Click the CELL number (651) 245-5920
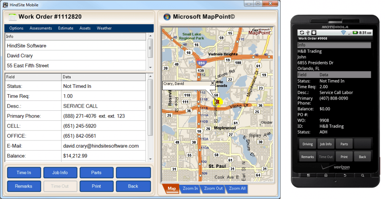The image size is (385, 199). (103, 126)
